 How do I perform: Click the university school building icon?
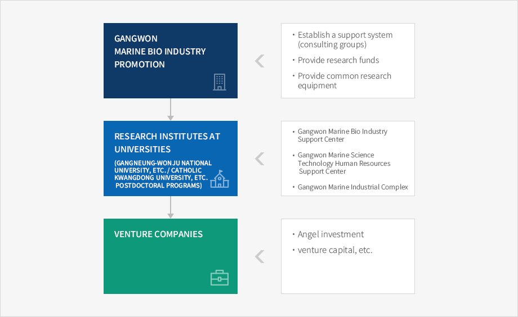coord(220,179)
